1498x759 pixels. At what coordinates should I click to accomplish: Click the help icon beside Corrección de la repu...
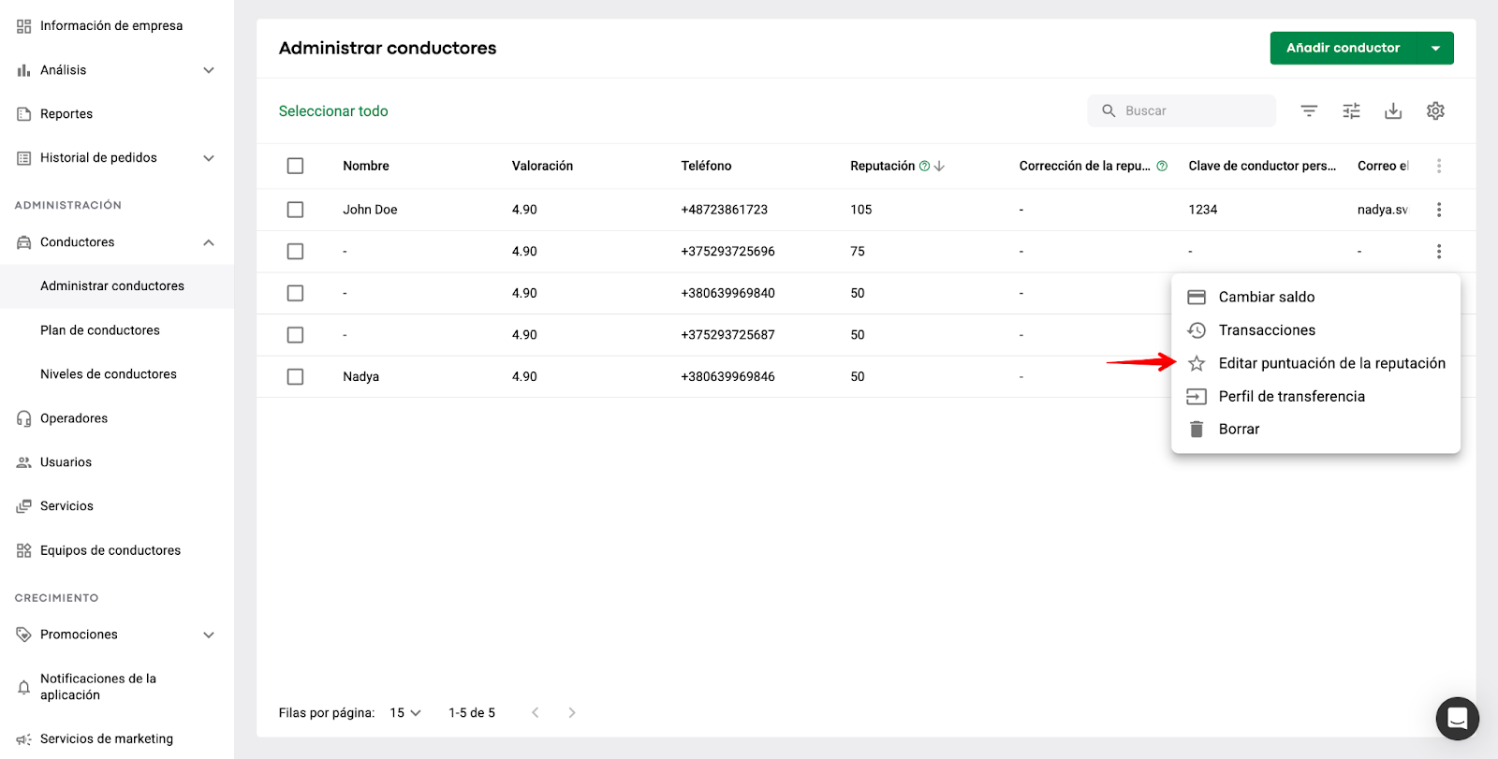(1162, 166)
